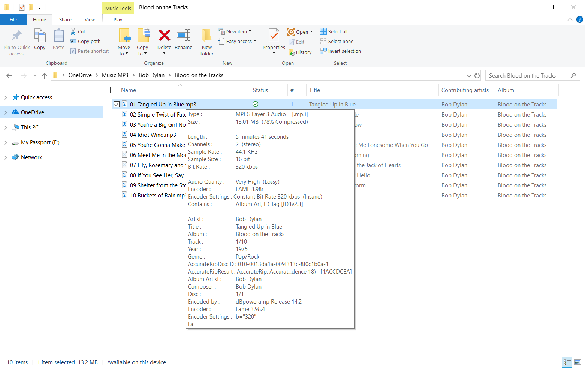This screenshot has width=585, height=368.
Task: Cut the selected file
Action: point(78,31)
